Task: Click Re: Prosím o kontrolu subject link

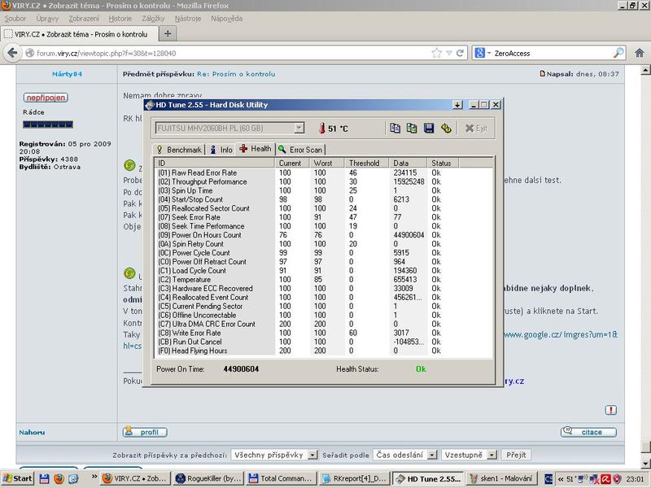Action: pyautogui.click(x=236, y=74)
